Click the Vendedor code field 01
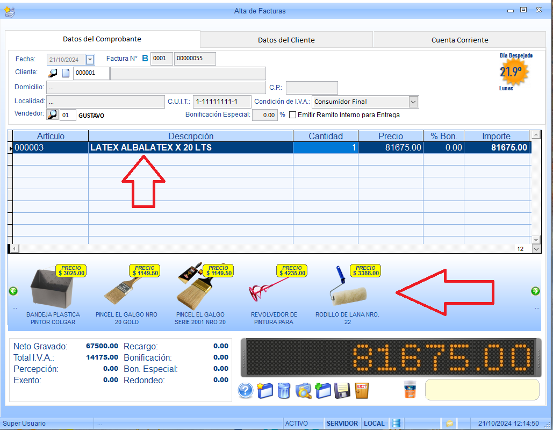 point(68,116)
